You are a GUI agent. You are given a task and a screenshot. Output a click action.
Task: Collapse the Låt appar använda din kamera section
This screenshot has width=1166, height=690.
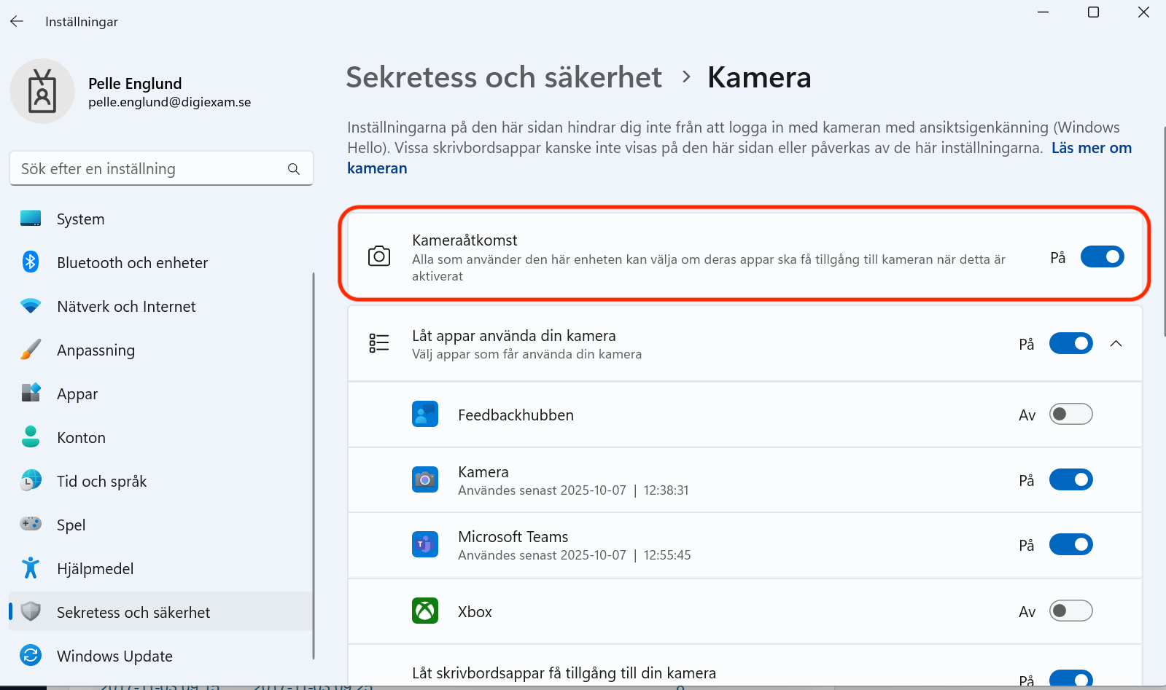click(1116, 343)
